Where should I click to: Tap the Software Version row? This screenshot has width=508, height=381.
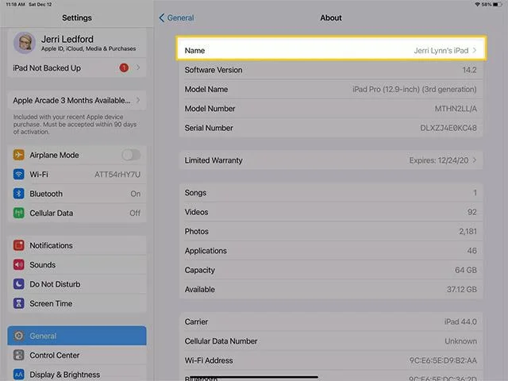coord(331,70)
